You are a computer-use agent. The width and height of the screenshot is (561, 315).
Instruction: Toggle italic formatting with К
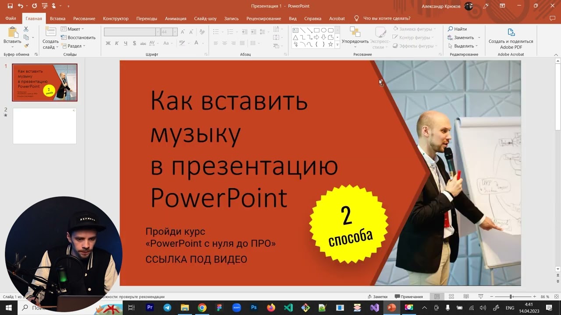coord(116,43)
